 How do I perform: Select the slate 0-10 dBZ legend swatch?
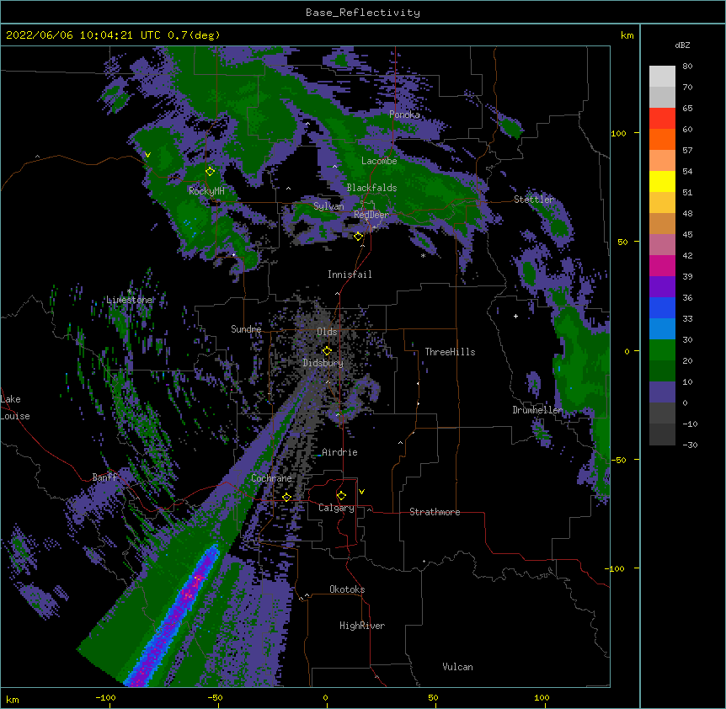[662, 392]
